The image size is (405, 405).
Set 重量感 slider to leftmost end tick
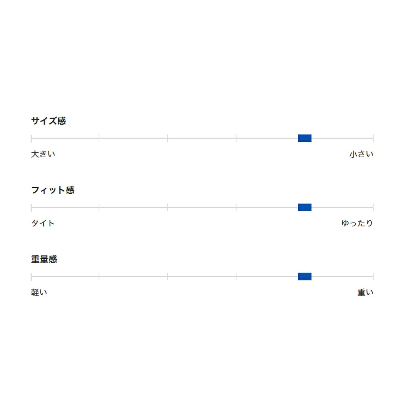pos(31,276)
